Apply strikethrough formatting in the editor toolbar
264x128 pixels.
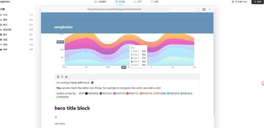click(x=66, y=77)
